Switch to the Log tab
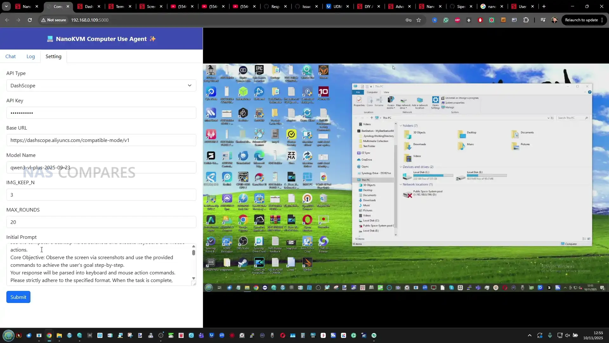609x343 pixels. point(30,56)
